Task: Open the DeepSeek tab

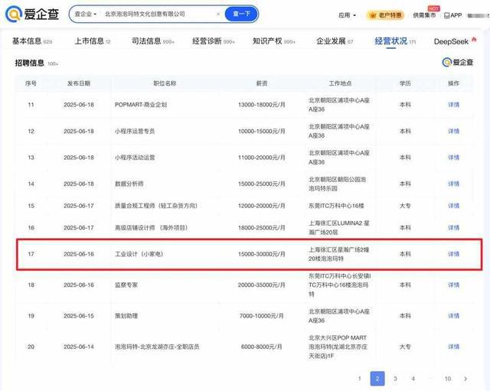Action: click(x=455, y=41)
